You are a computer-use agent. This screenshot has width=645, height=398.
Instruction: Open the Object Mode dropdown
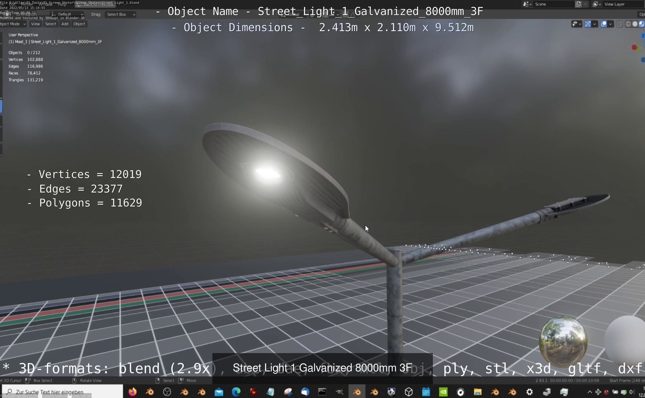(13, 24)
